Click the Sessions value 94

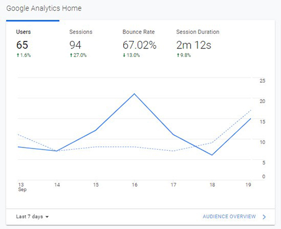(x=75, y=45)
